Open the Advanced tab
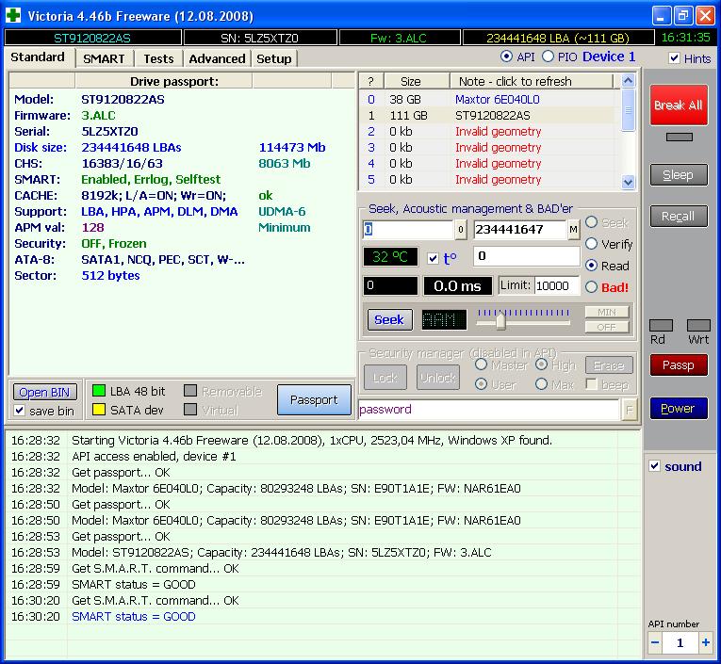Screen dimensions: 721x664 pyautogui.click(x=217, y=58)
